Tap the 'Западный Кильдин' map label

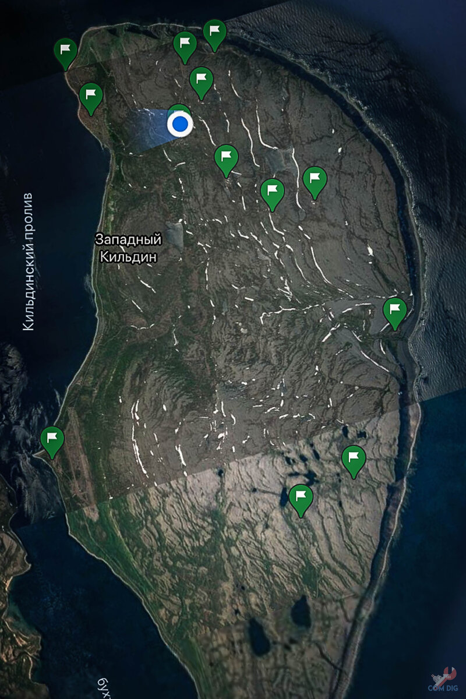click(x=129, y=248)
